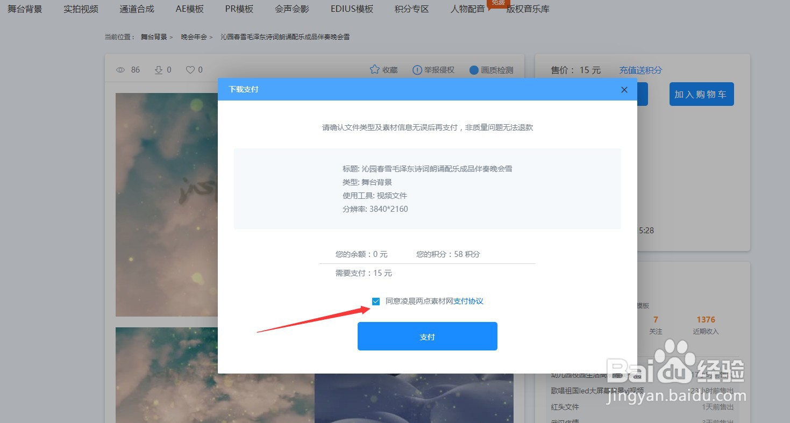
Task: Click the lower-left cloud preview thumbnail
Action: (215, 375)
